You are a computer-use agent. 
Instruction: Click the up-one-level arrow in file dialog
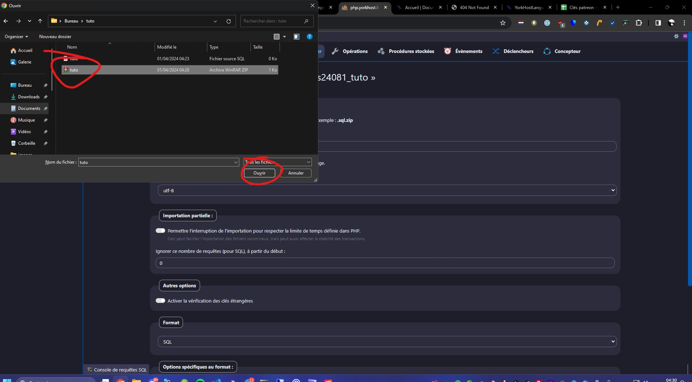[x=40, y=21]
